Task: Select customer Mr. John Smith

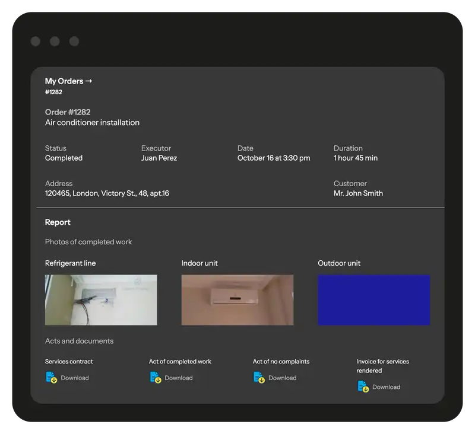Action: [x=358, y=193]
